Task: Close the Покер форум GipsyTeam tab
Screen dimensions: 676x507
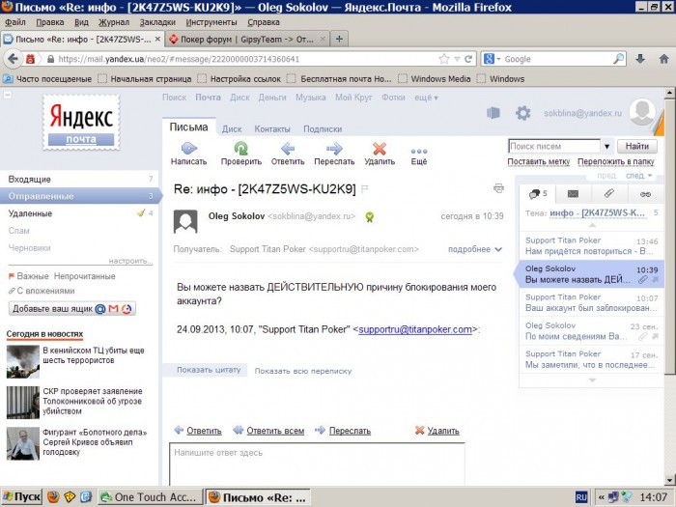Action: tap(322, 39)
